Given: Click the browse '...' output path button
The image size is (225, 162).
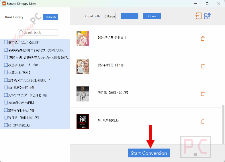Looking at the screenshot, I should pos(129,16).
